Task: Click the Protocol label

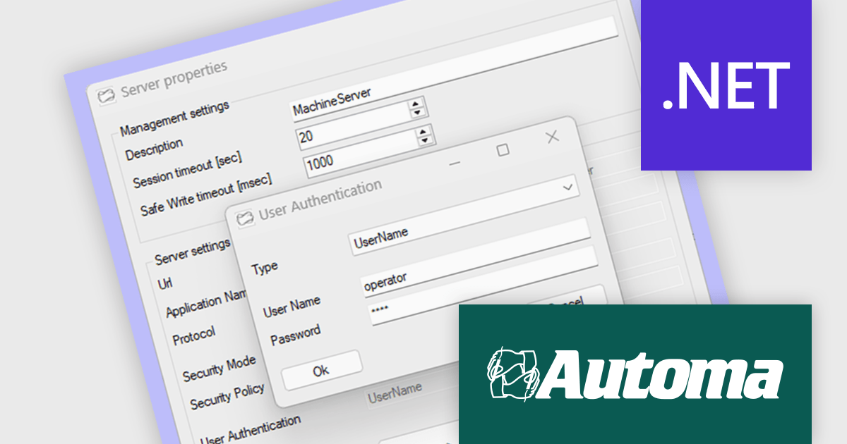Action: tap(194, 335)
